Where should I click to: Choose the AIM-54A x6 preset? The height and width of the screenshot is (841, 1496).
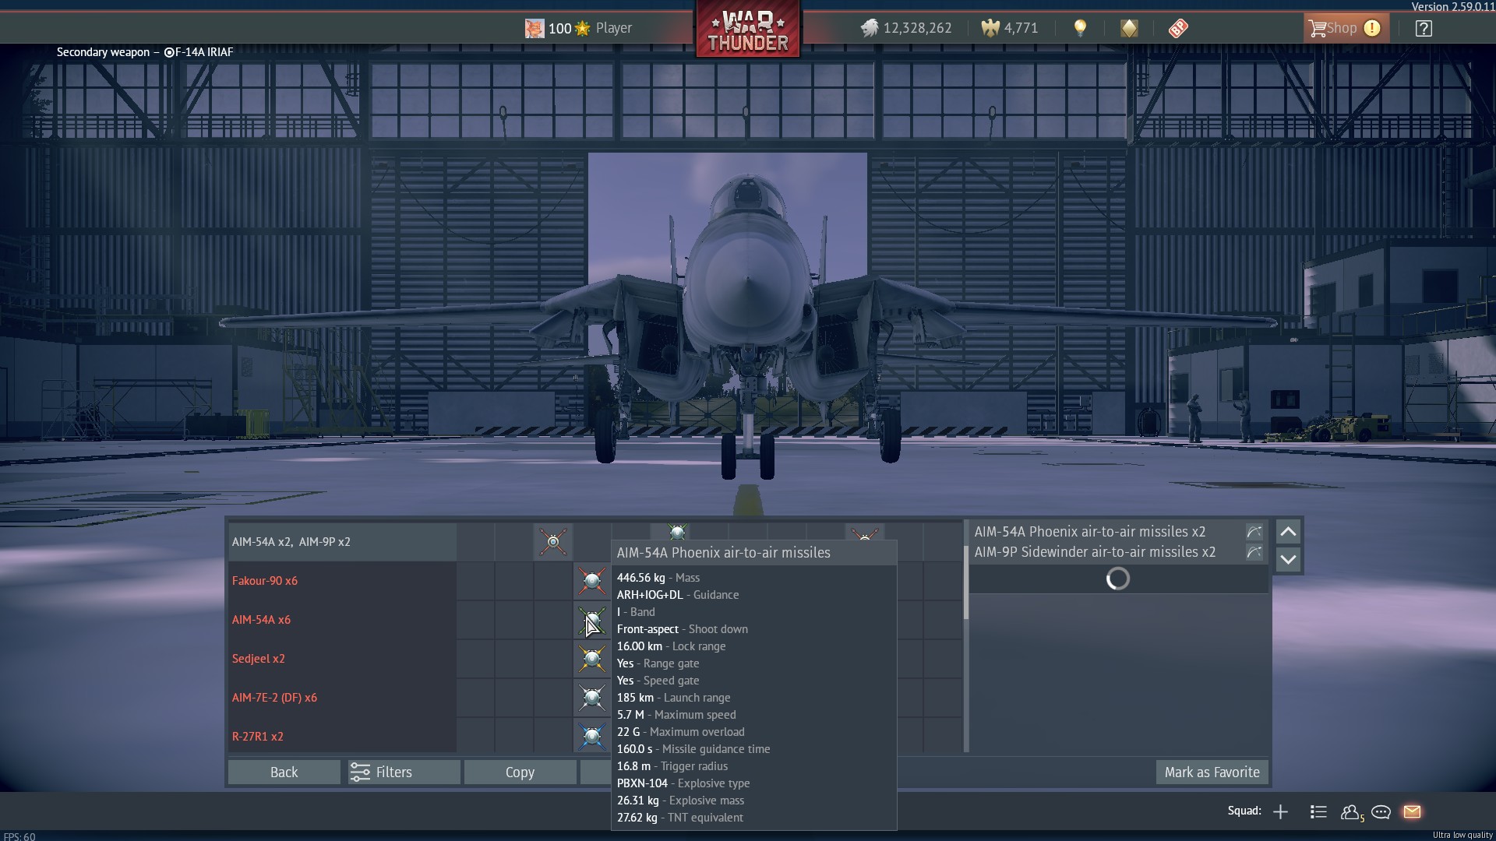pyautogui.click(x=342, y=620)
